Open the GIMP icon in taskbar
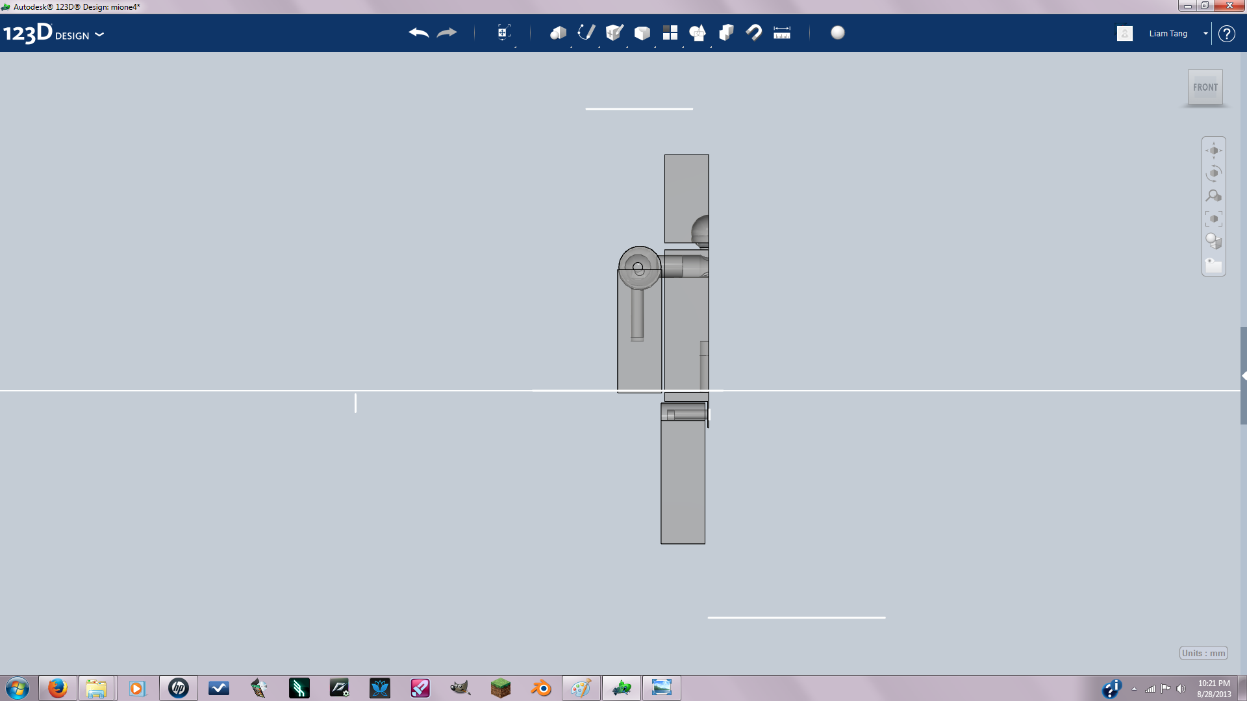Image resolution: width=1247 pixels, height=701 pixels. tap(460, 688)
